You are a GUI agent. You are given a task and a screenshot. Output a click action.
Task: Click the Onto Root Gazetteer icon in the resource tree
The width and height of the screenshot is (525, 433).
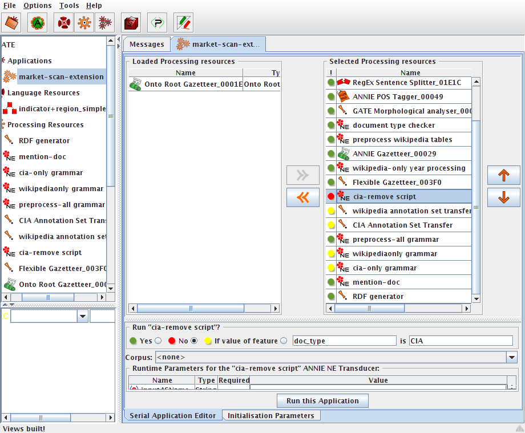coord(10,285)
